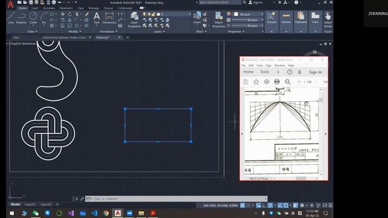Expand the Layers panel dropdown
The width and height of the screenshot is (388, 218).
point(159,31)
